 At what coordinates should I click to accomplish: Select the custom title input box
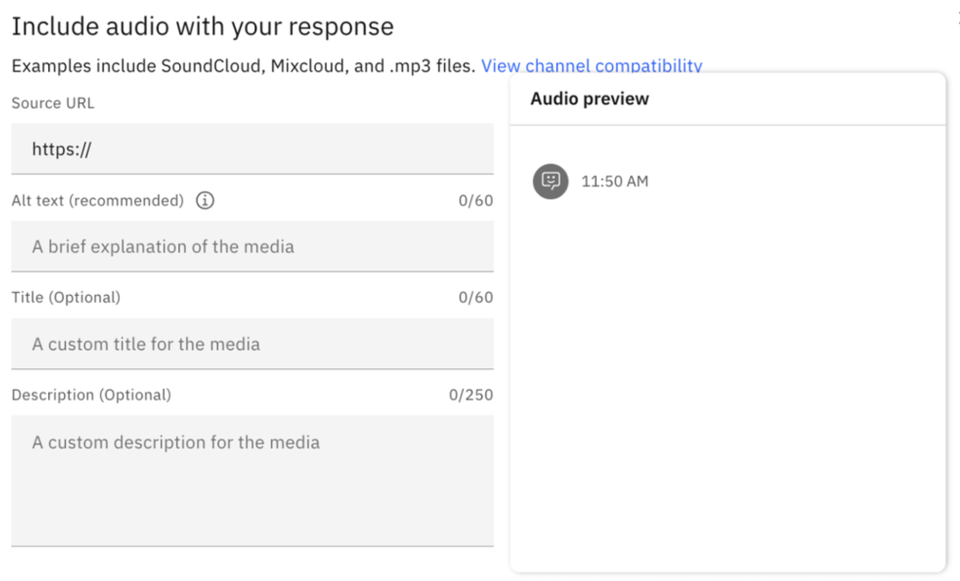(252, 344)
